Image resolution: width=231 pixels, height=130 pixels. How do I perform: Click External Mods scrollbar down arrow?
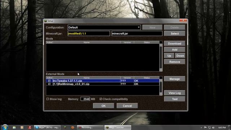[161, 94]
